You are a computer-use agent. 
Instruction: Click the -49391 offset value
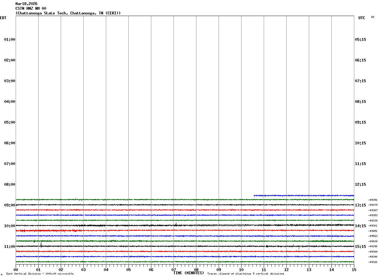click(x=373, y=200)
